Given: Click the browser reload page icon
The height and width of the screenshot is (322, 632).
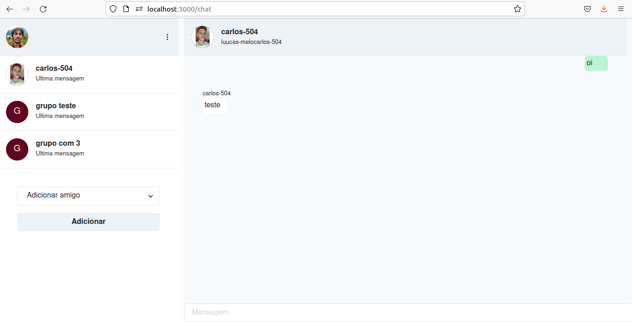Looking at the screenshot, I should 43,9.
